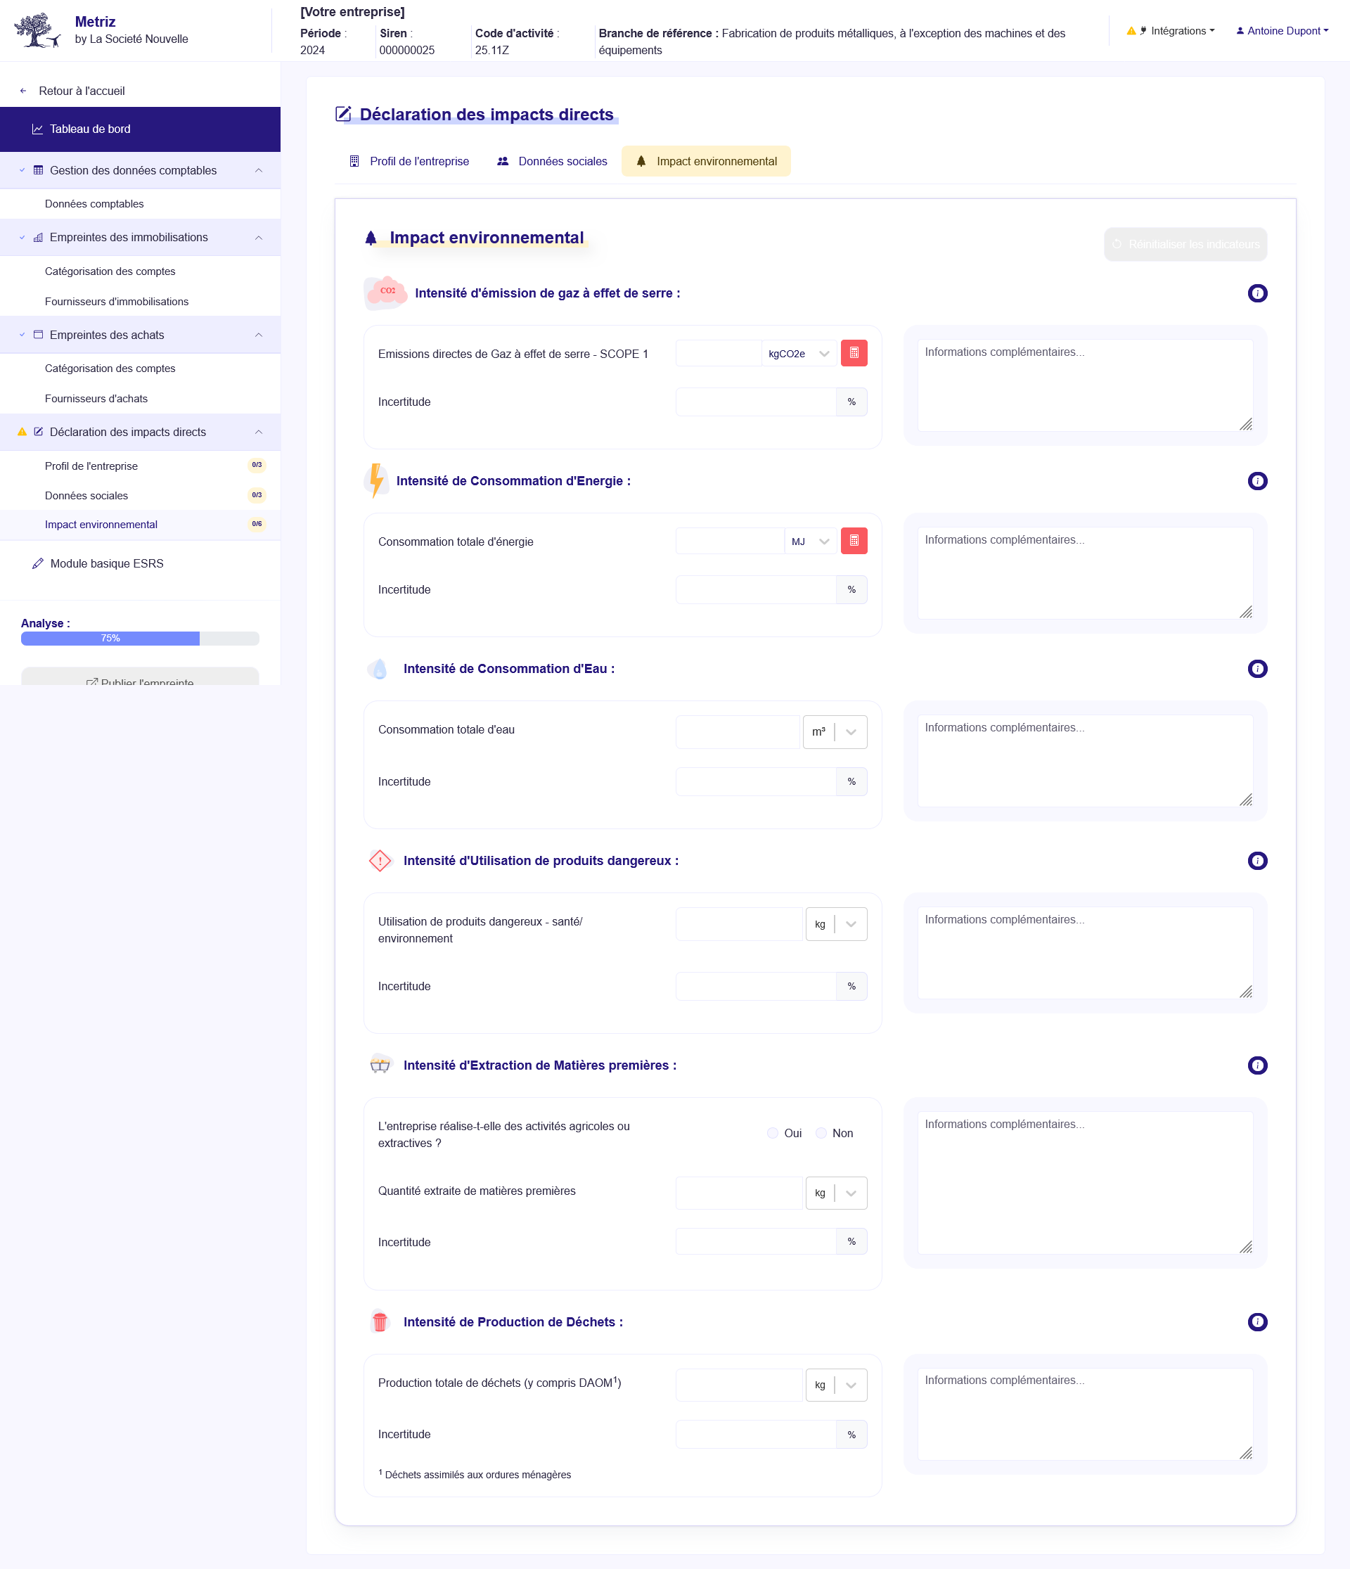Open the MJ energy unit dropdown
The width and height of the screenshot is (1350, 1569).
(809, 541)
